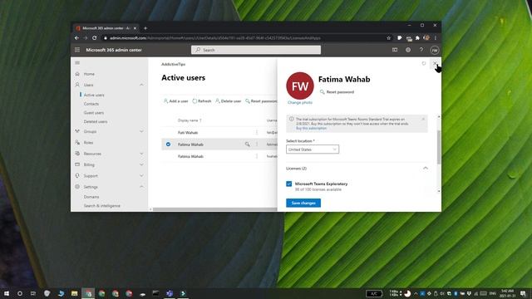Screen dimensions: 532x299
Task: Go to Home in the sidebar
Action: point(89,74)
